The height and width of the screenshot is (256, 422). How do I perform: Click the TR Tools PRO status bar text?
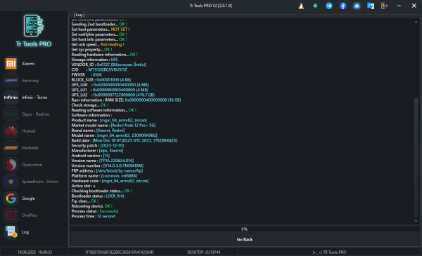click(x=329, y=252)
